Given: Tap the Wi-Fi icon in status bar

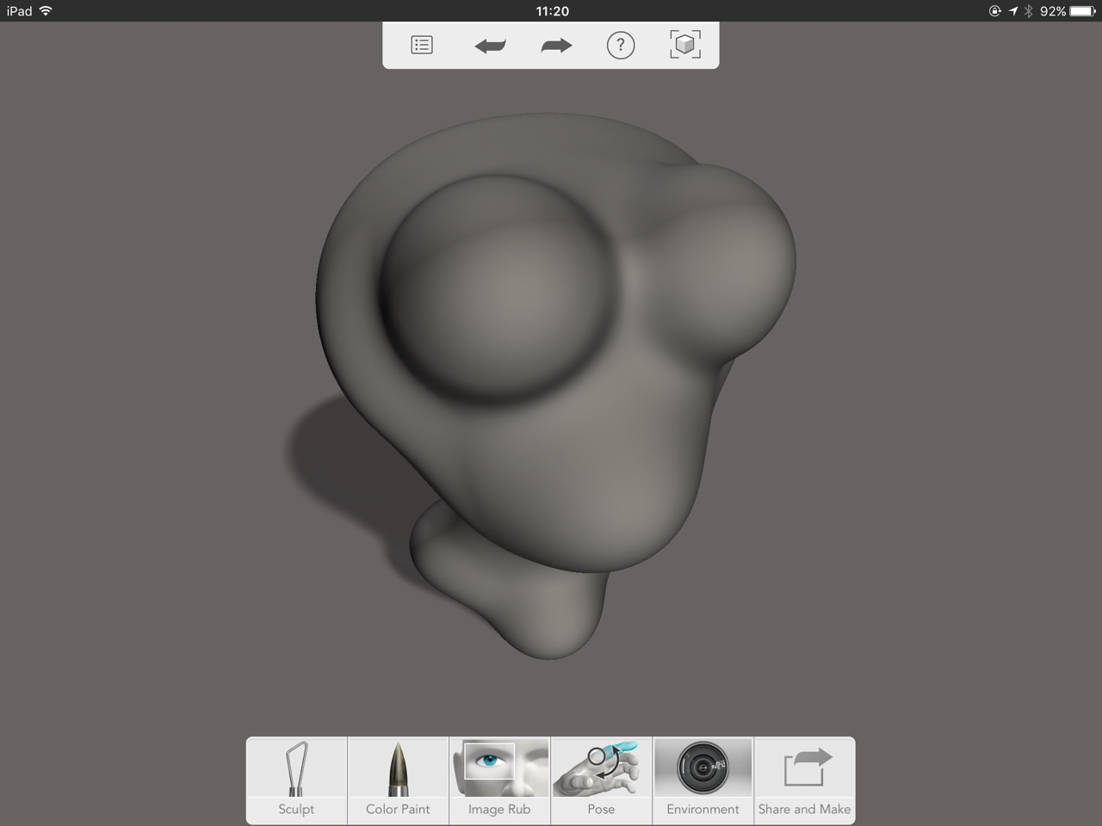Looking at the screenshot, I should (x=46, y=11).
